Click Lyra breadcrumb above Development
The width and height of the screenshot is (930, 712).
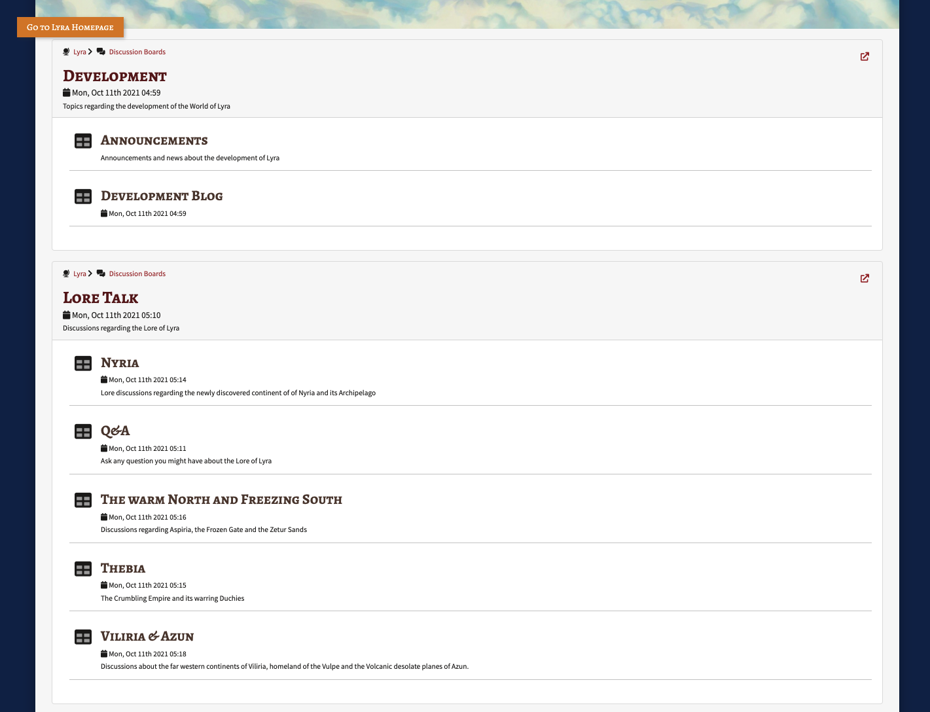click(79, 52)
